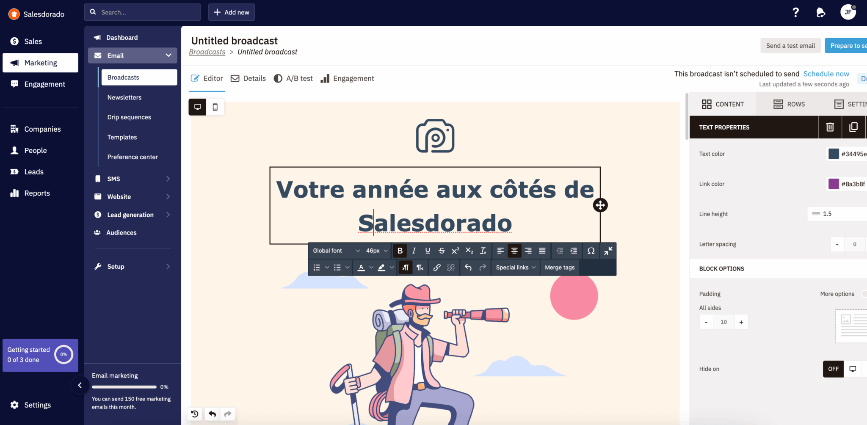Open the Special links dropdown
Viewport: 867px width, 425px height.
pyautogui.click(x=515, y=268)
